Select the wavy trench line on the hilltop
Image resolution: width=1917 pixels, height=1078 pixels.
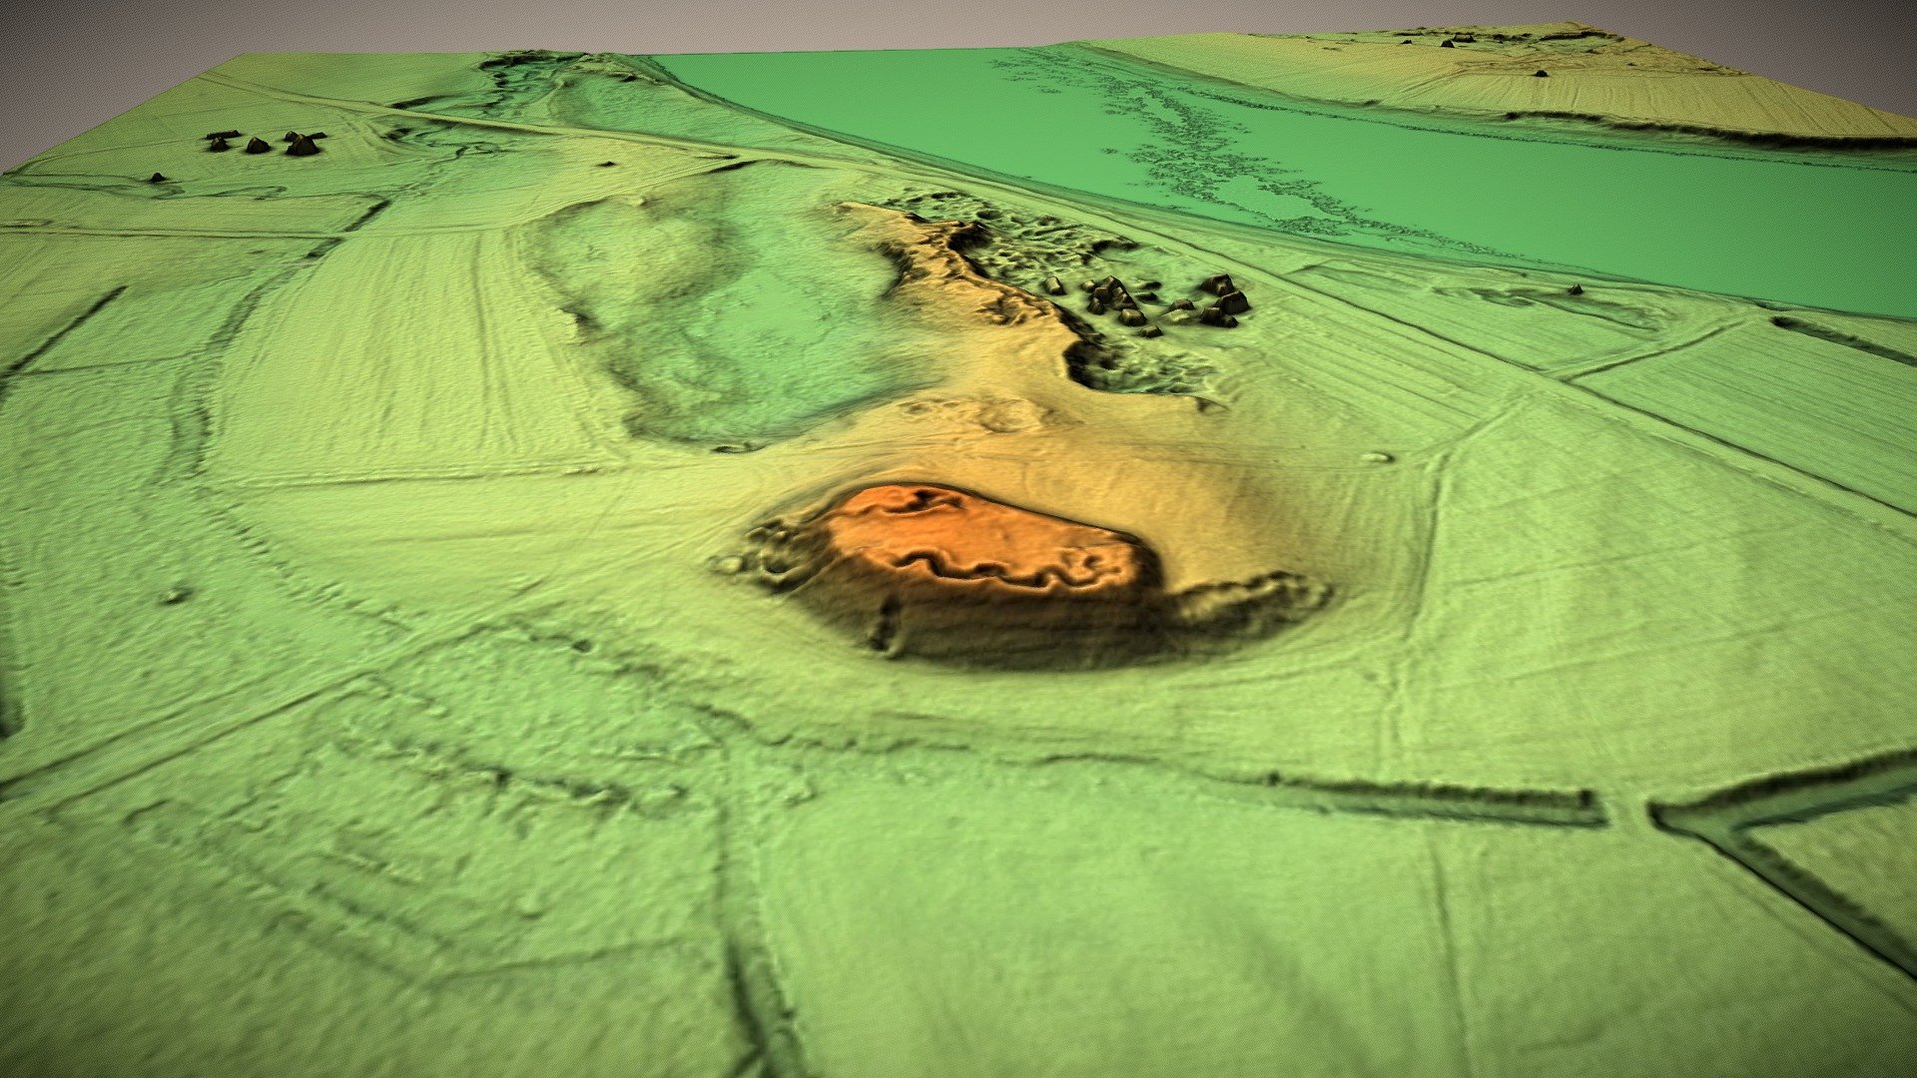tap(1008, 570)
